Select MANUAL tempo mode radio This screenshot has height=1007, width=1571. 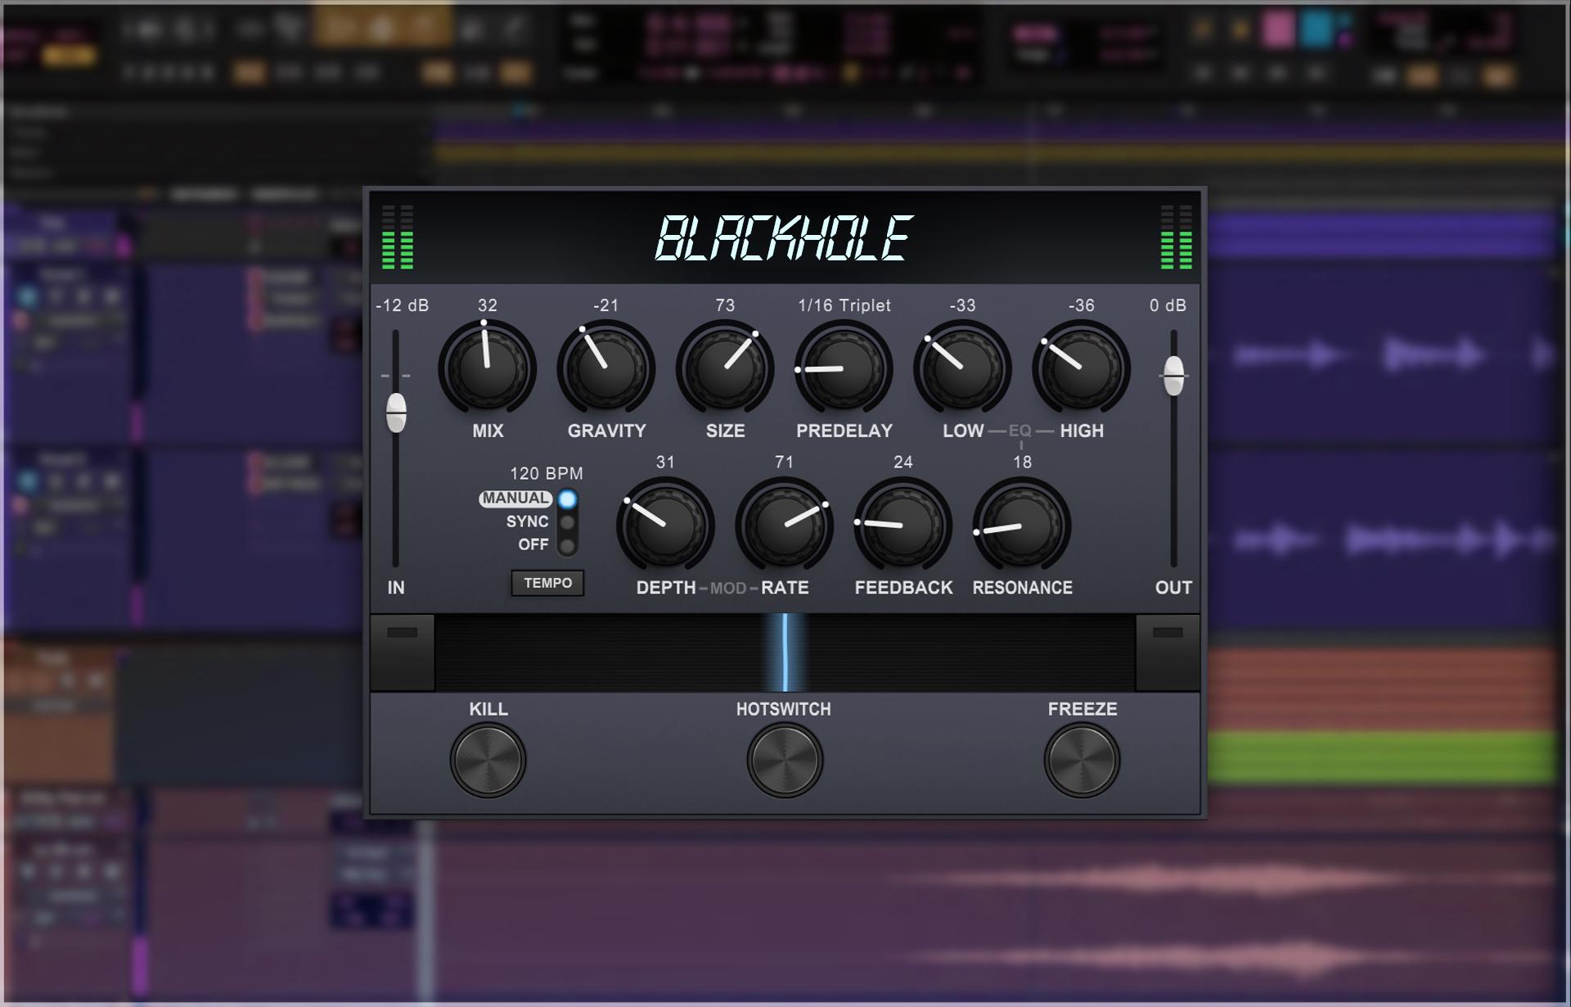coord(567,499)
